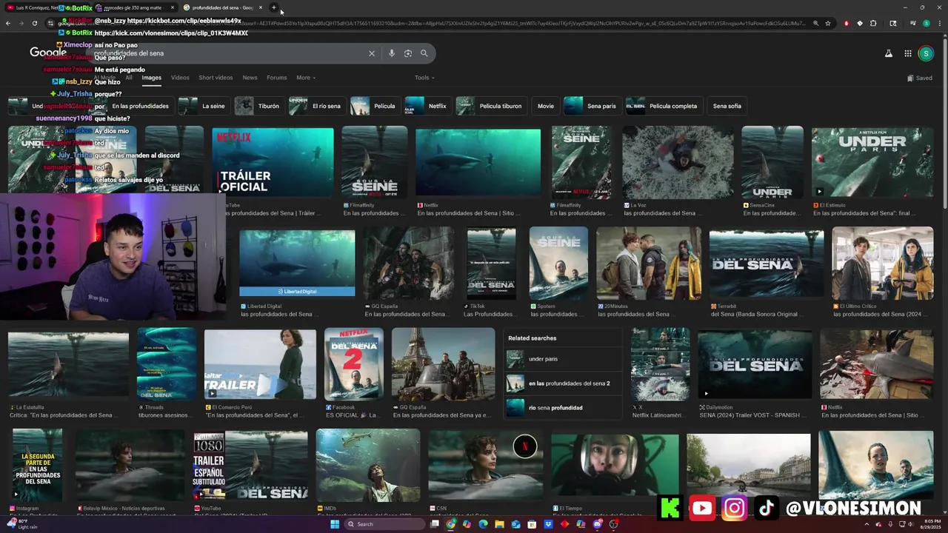Open File Explorer from the taskbar

pos(500,524)
